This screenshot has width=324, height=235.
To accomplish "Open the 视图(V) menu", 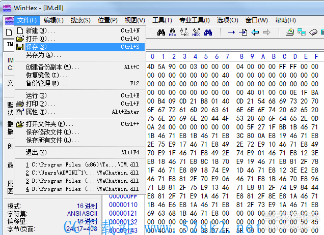I will (x=134, y=20).
